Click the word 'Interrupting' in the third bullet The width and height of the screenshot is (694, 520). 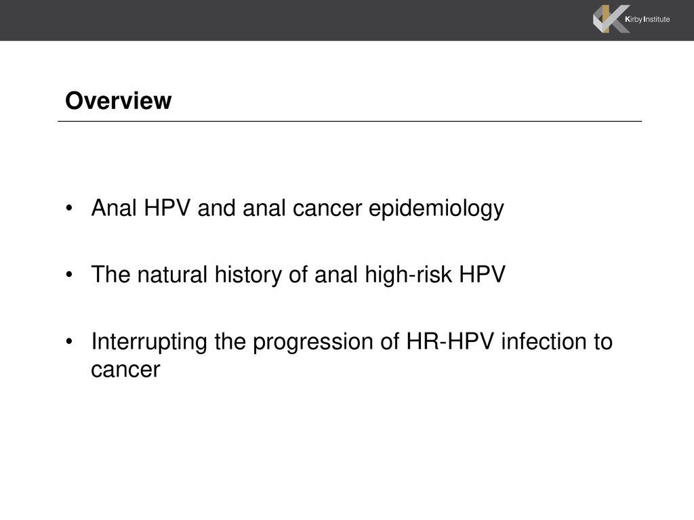pos(148,342)
